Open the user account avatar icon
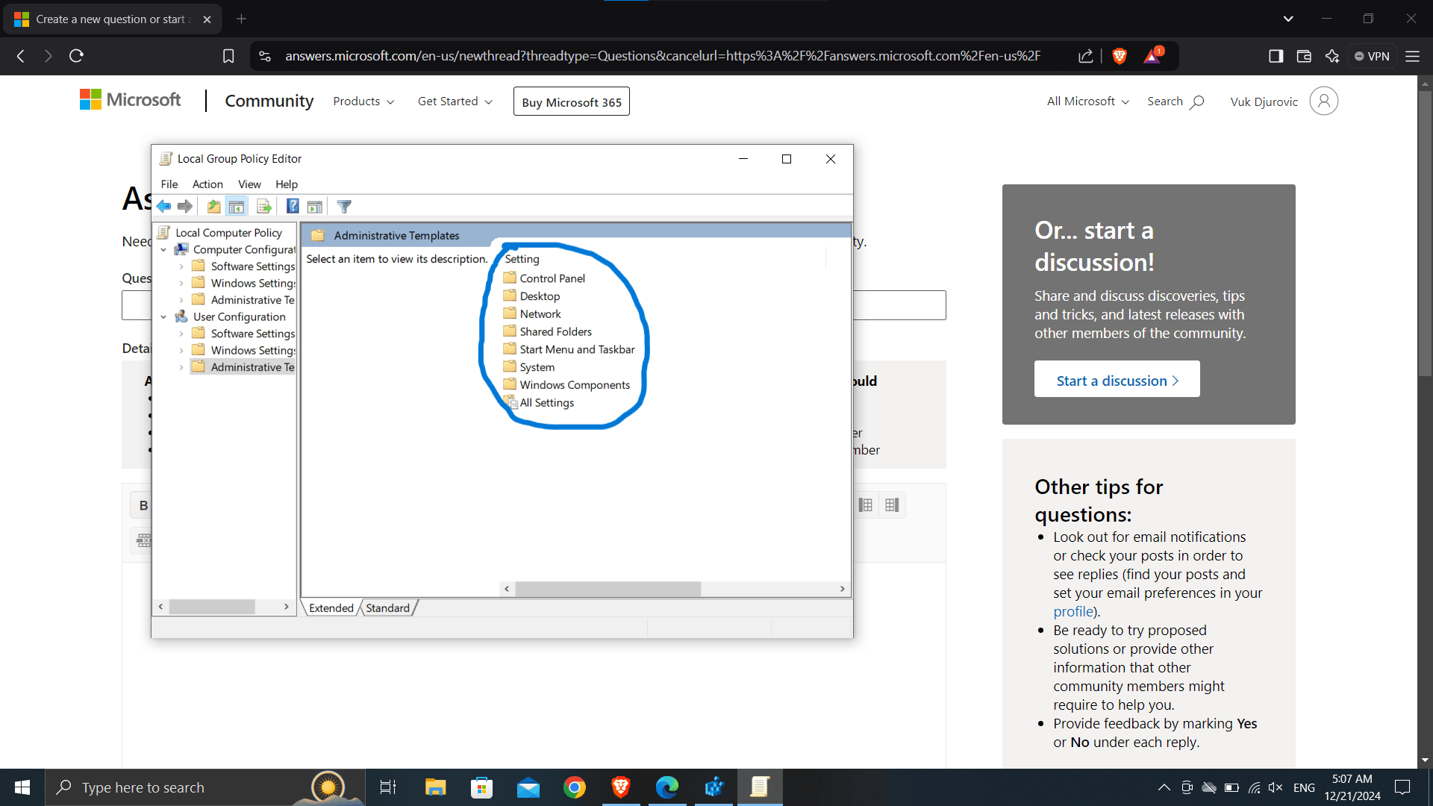This screenshot has height=806, width=1433. pyautogui.click(x=1323, y=101)
